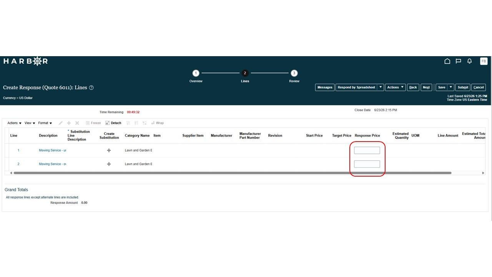
Task: Click the Revision column header
Action: (275, 135)
